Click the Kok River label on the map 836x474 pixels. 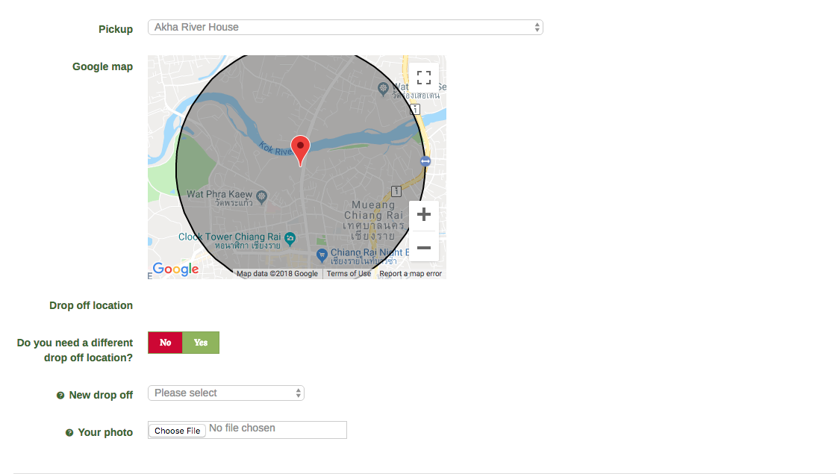pos(274,149)
